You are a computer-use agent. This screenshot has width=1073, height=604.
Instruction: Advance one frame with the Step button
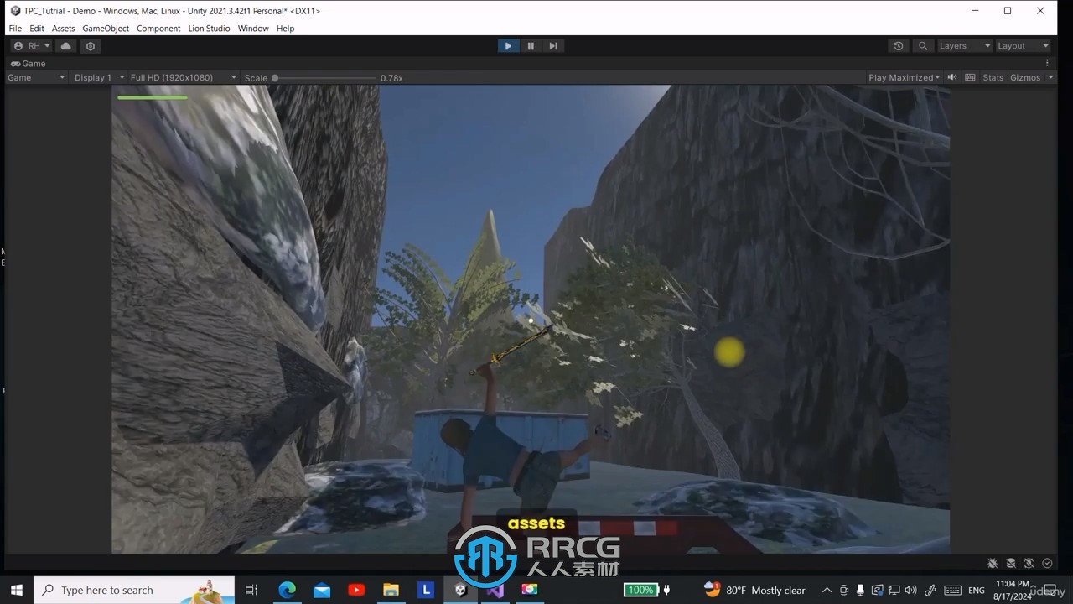(553, 46)
